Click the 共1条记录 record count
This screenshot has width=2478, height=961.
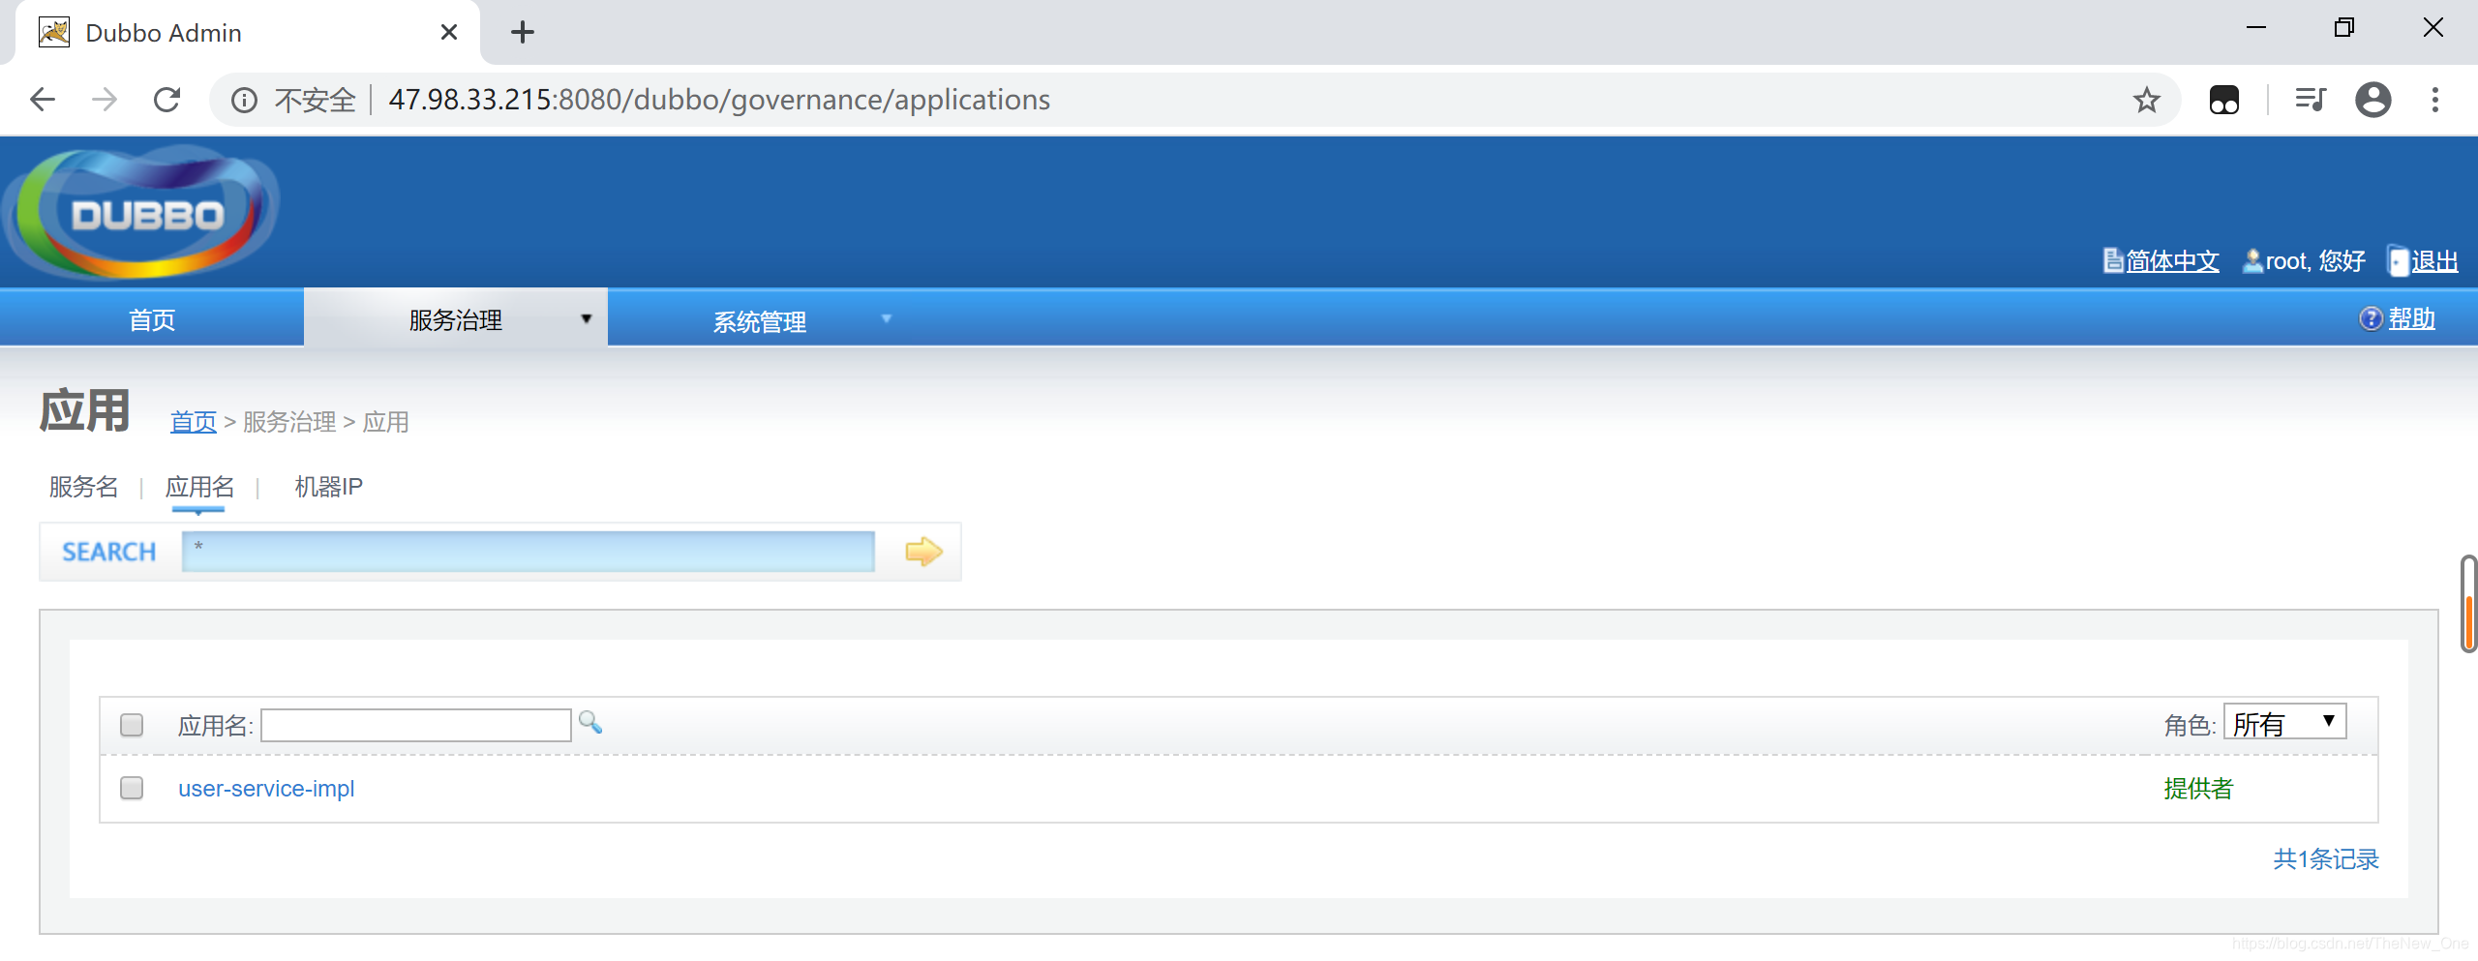click(2326, 858)
